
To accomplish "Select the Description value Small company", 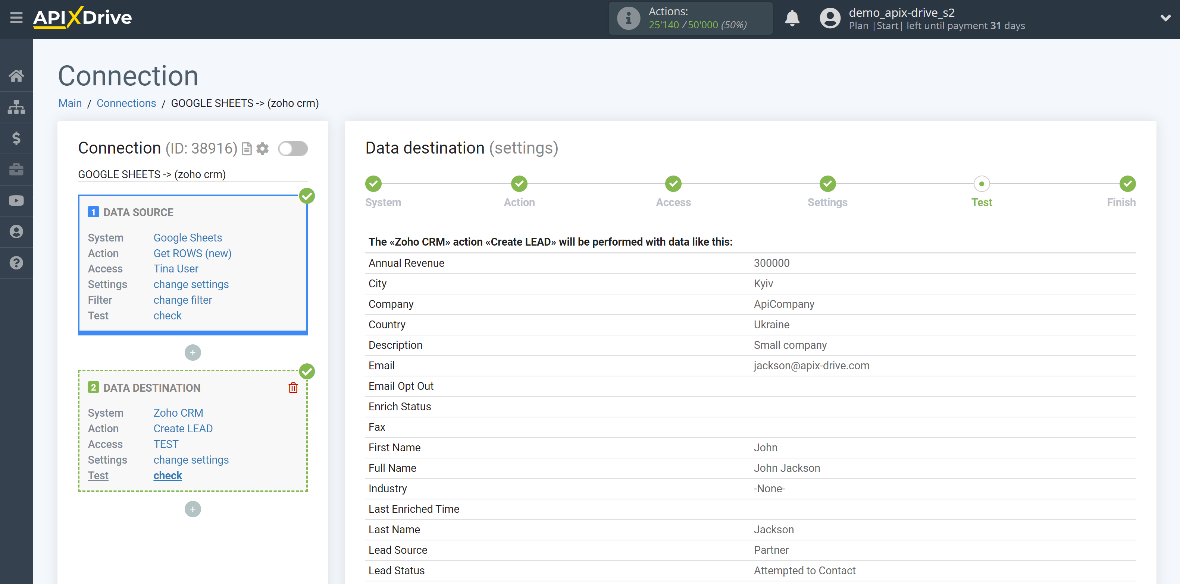I will coord(790,345).
